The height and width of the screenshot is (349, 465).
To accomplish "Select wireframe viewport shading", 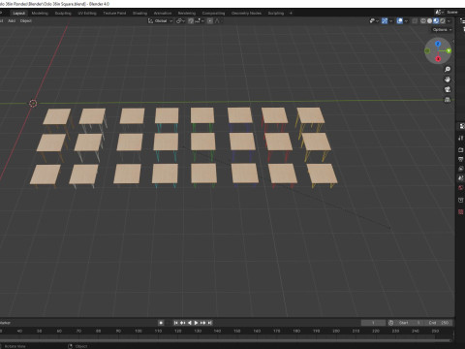I will [423, 21].
